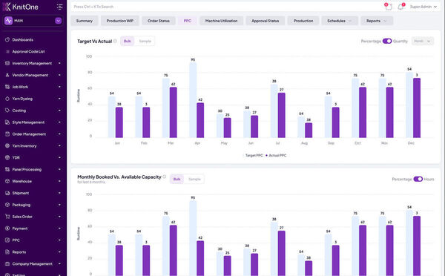Click the Ctrl+K search field
445x276 pixels.
[x=225, y=7]
